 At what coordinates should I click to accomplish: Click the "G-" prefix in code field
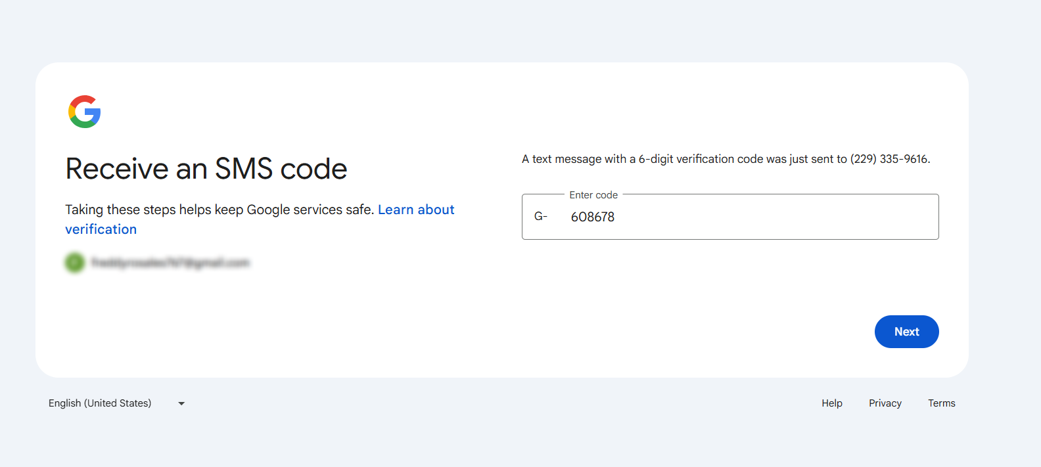540,217
